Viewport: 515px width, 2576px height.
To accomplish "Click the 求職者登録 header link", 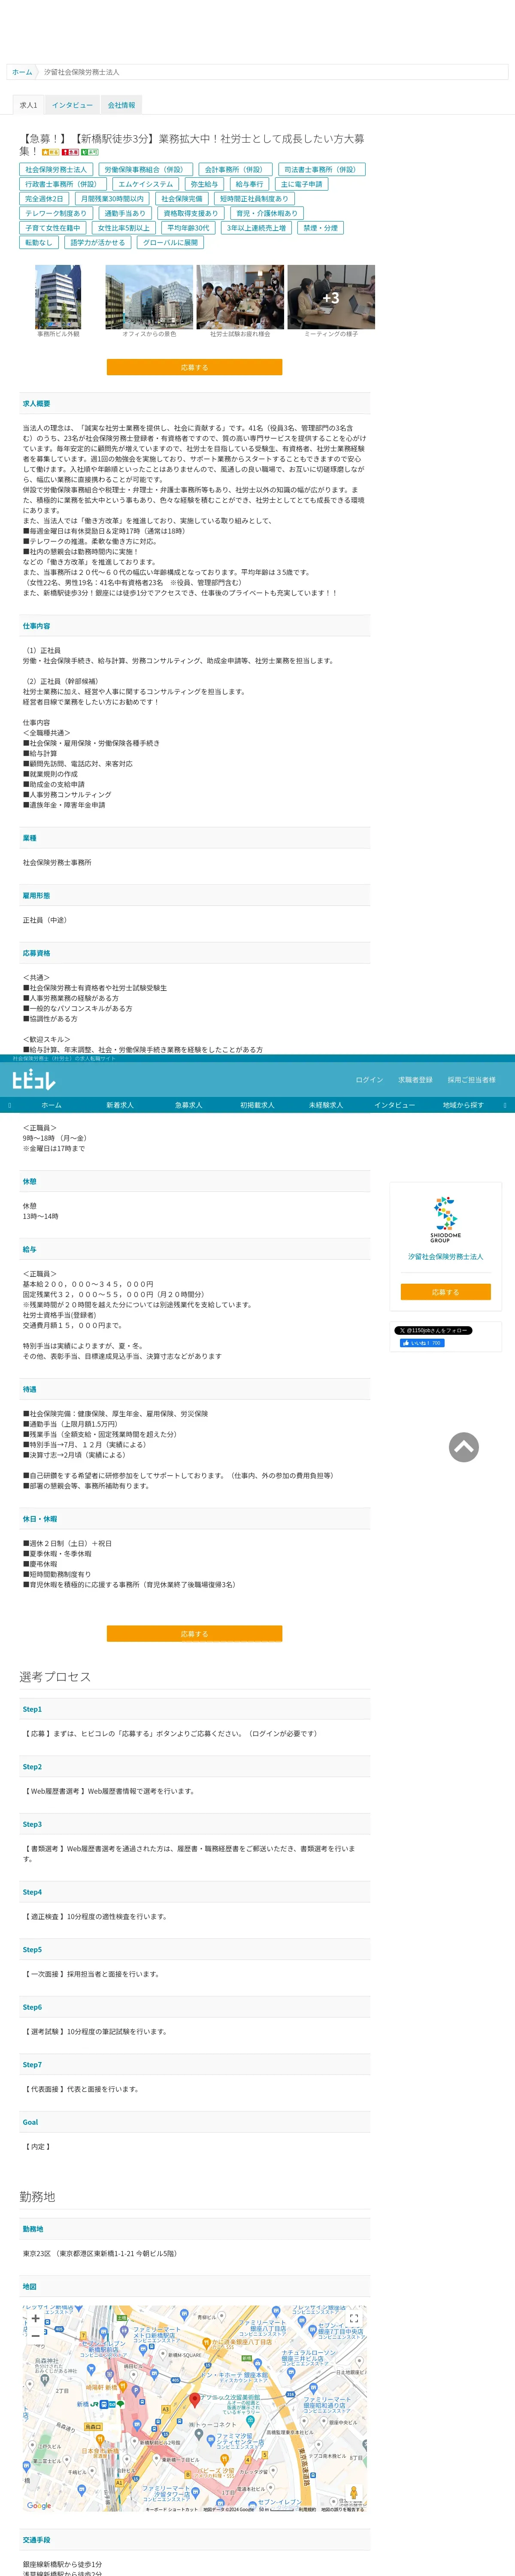I will point(416,1080).
